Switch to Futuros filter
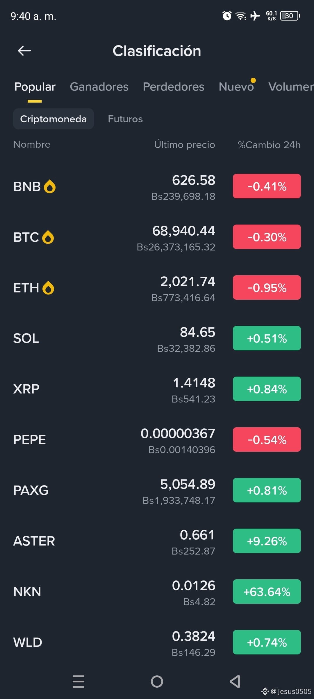Image resolution: width=314 pixels, height=699 pixels. pos(125,119)
